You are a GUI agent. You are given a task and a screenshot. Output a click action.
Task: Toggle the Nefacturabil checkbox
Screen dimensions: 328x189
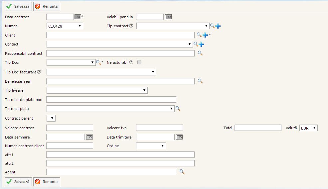(139, 62)
